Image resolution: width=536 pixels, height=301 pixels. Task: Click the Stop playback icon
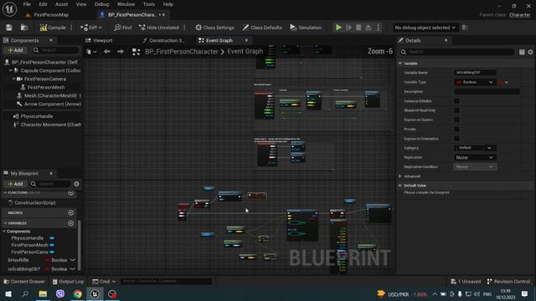358,28
